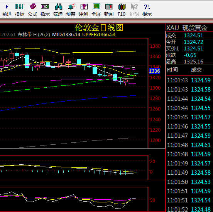Click the 前进 forward arrow icon

tap(7, 10)
